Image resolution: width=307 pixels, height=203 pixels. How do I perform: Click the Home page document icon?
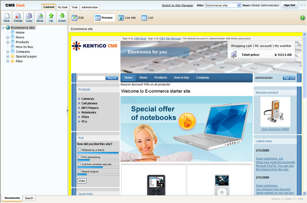(x=13, y=32)
